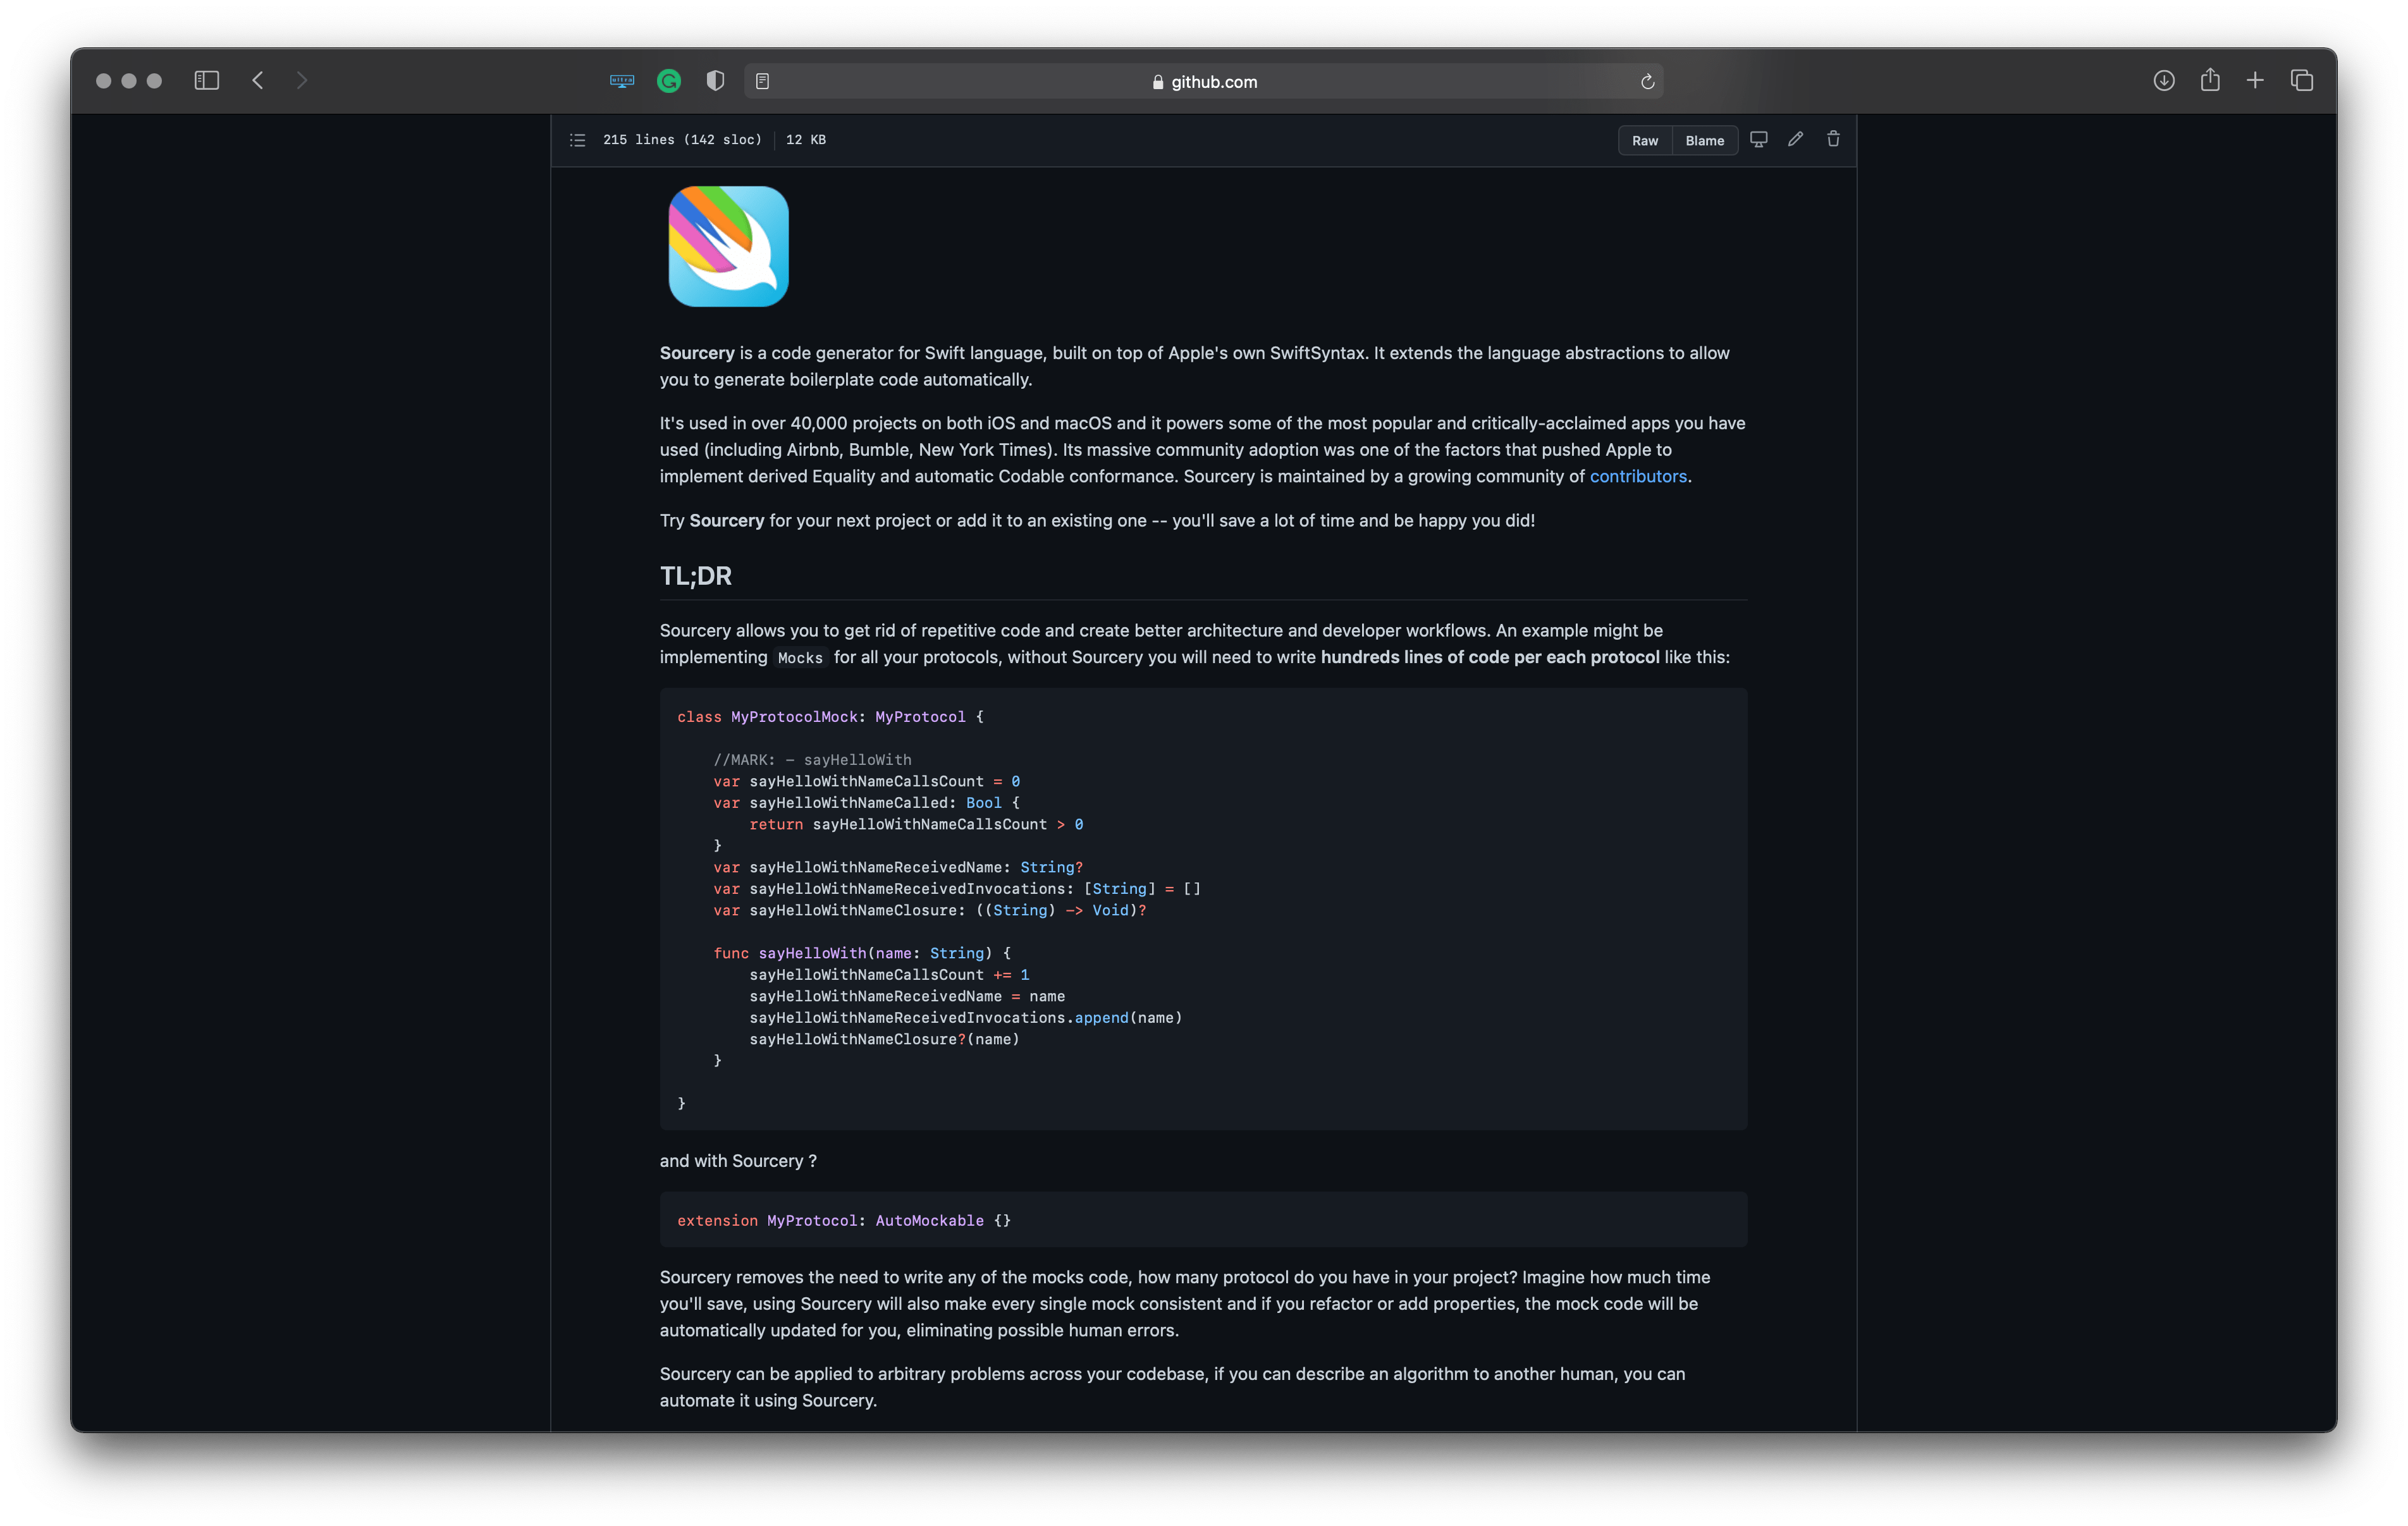The width and height of the screenshot is (2408, 1526).
Task: Click the github.com address bar
Action: pyautogui.click(x=1203, y=82)
